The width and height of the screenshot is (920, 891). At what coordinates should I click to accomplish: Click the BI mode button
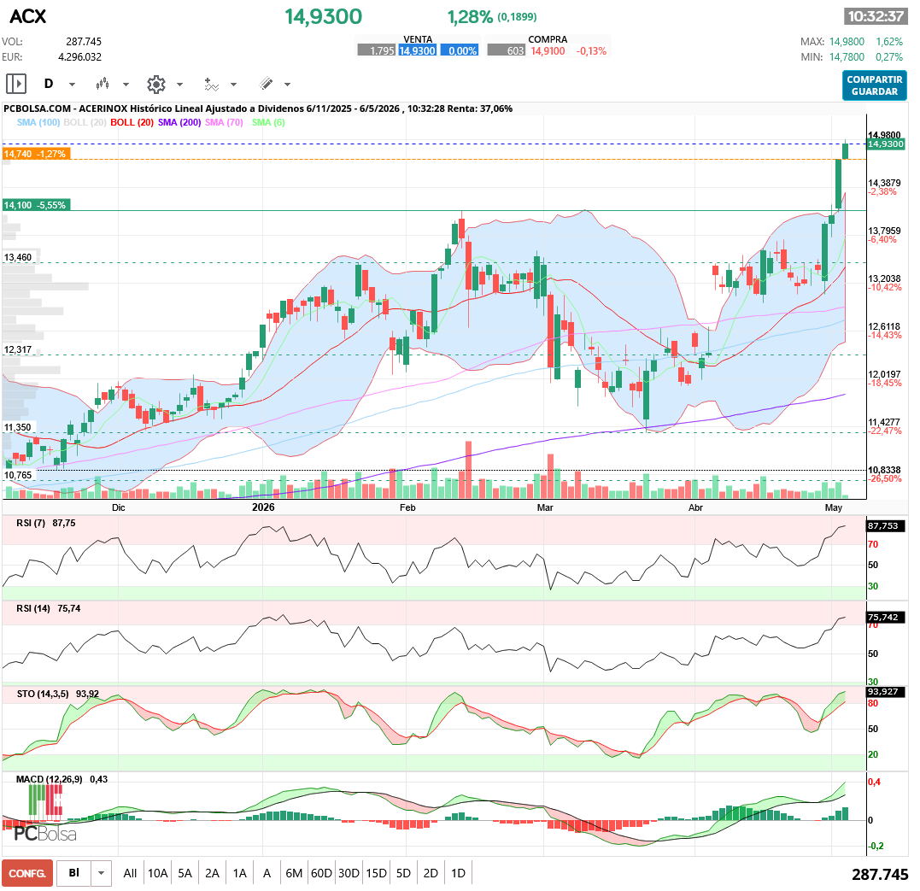pos(74,873)
